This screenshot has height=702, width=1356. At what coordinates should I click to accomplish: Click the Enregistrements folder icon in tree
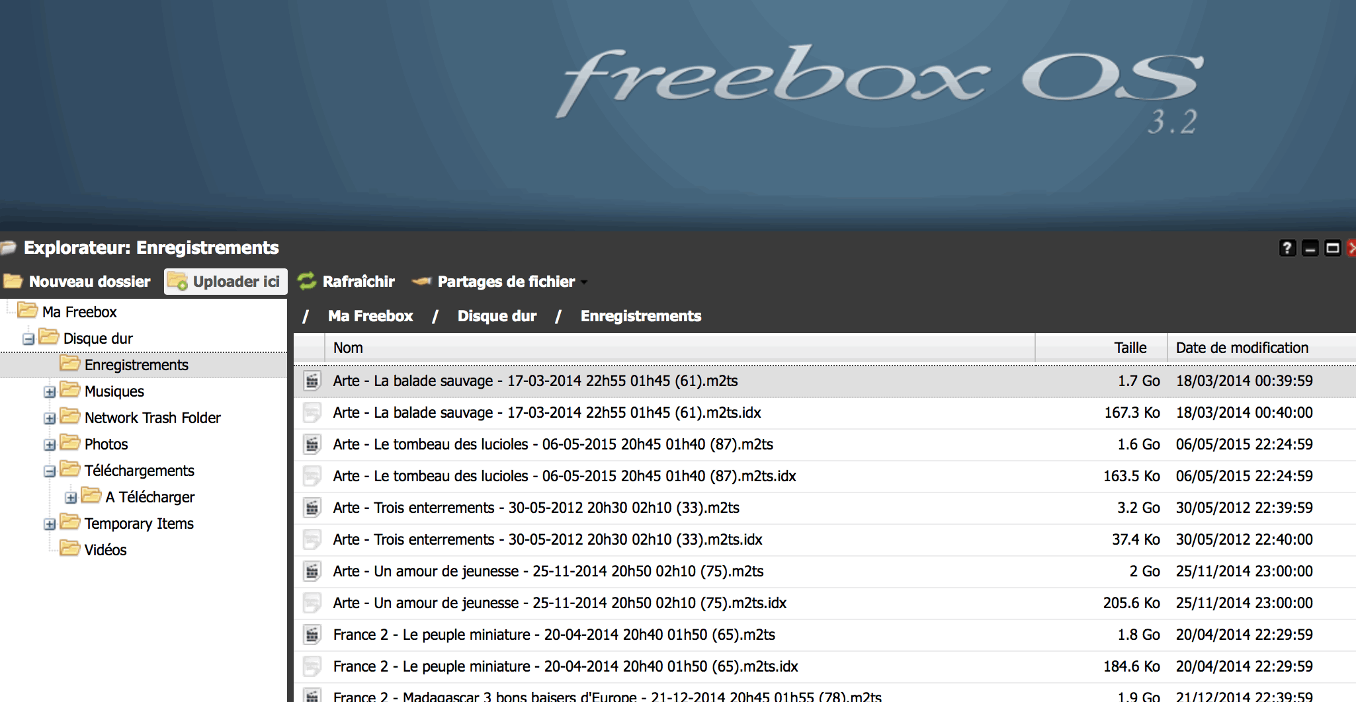(x=69, y=363)
